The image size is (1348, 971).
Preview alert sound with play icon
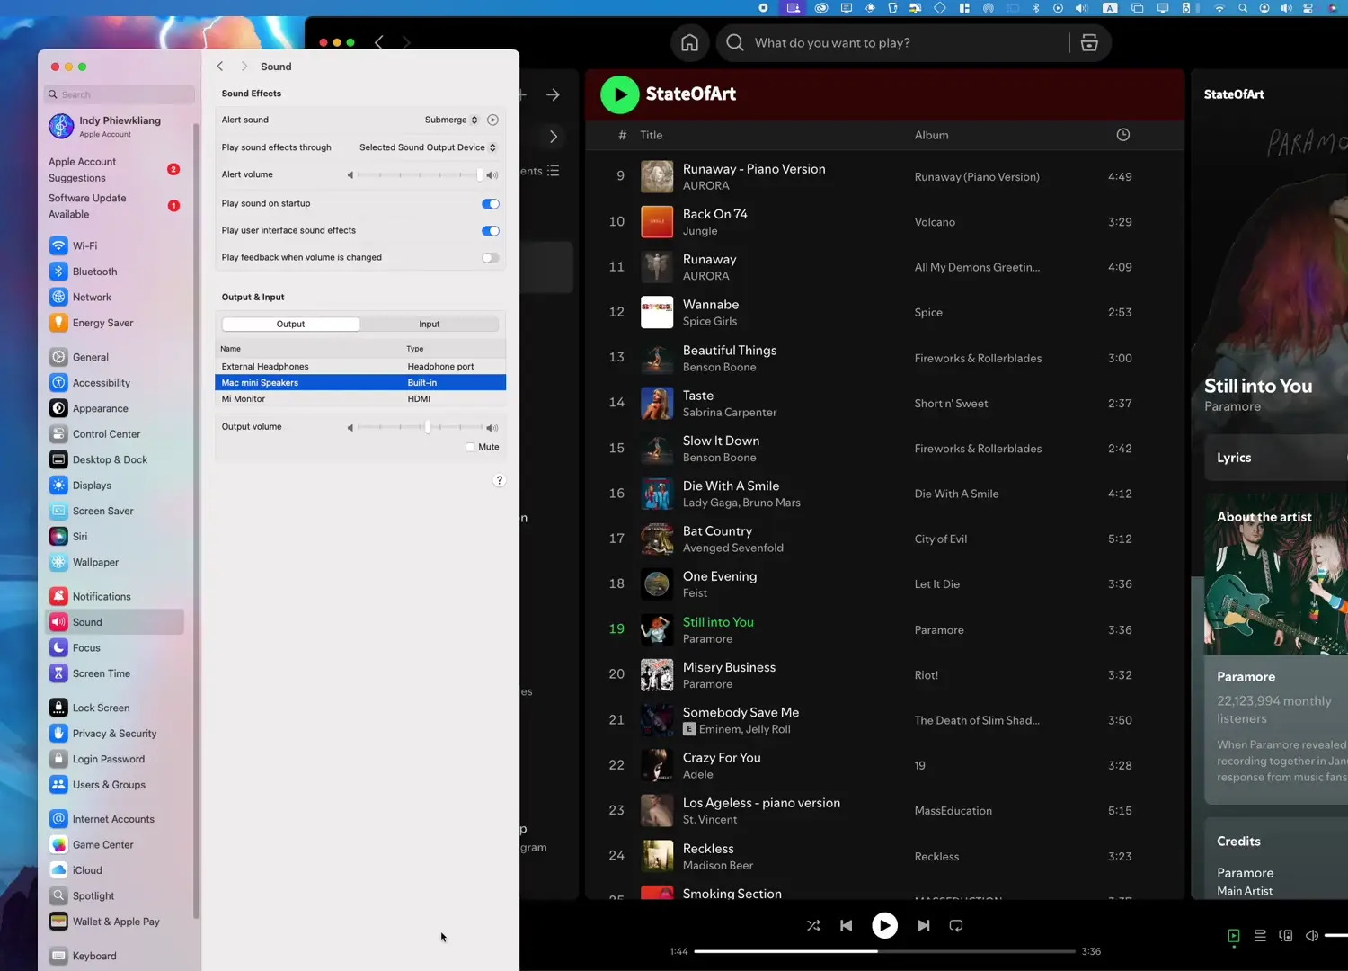point(492,120)
